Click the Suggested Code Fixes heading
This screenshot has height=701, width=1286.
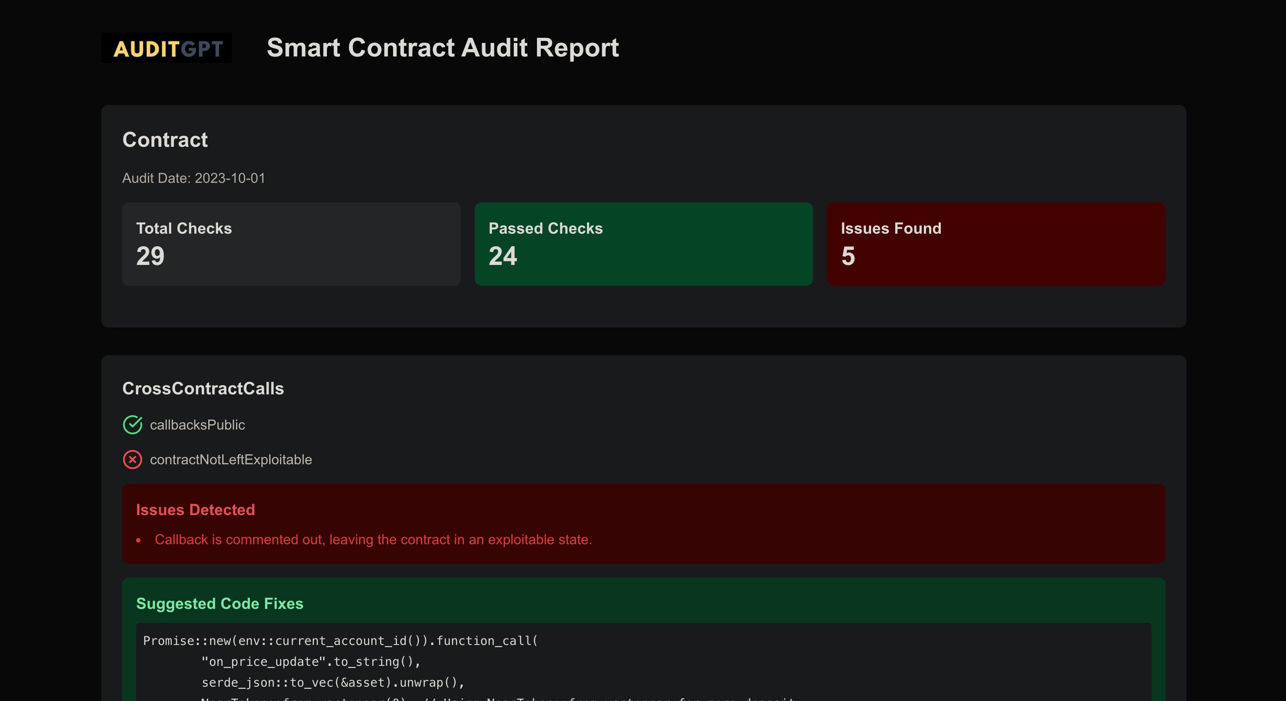click(x=220, y=603)
